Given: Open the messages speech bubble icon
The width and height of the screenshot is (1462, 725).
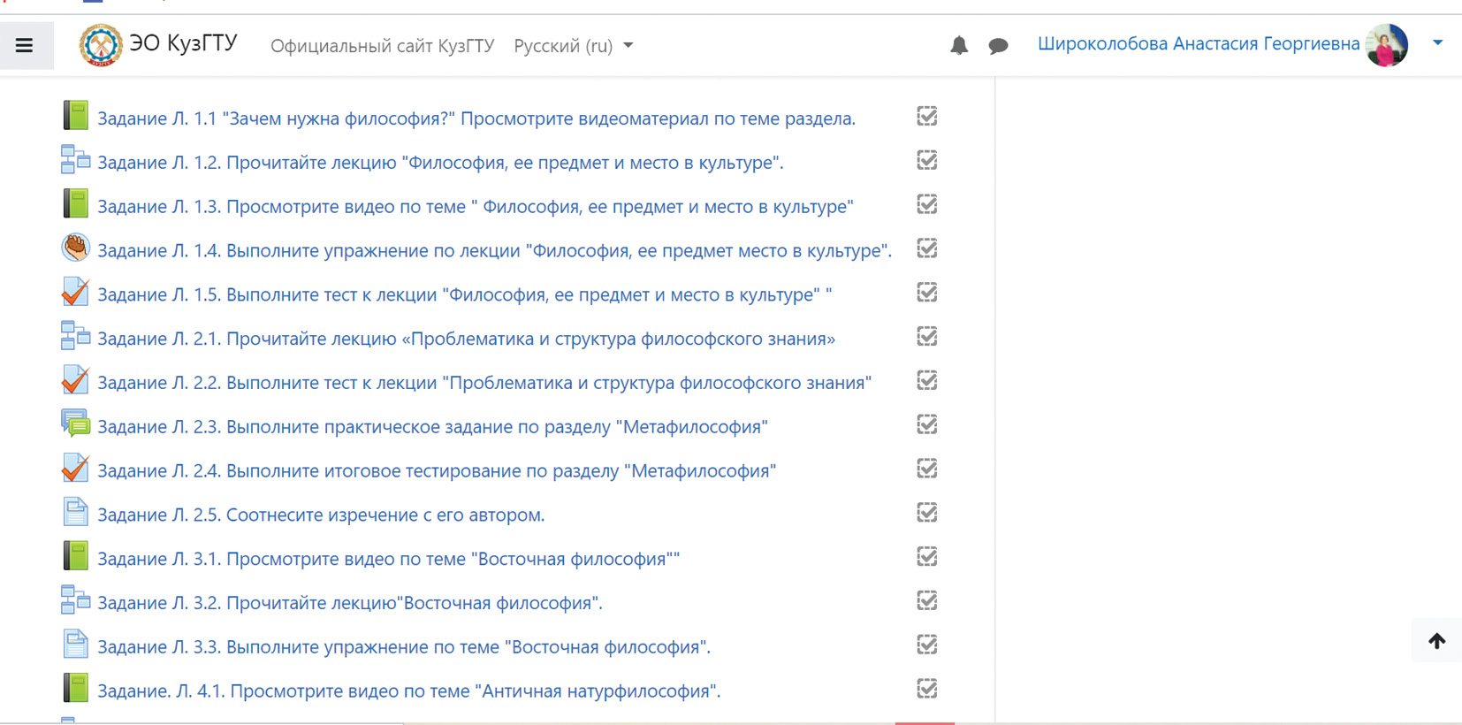Looking at the screenshot, I should [998, 46].
